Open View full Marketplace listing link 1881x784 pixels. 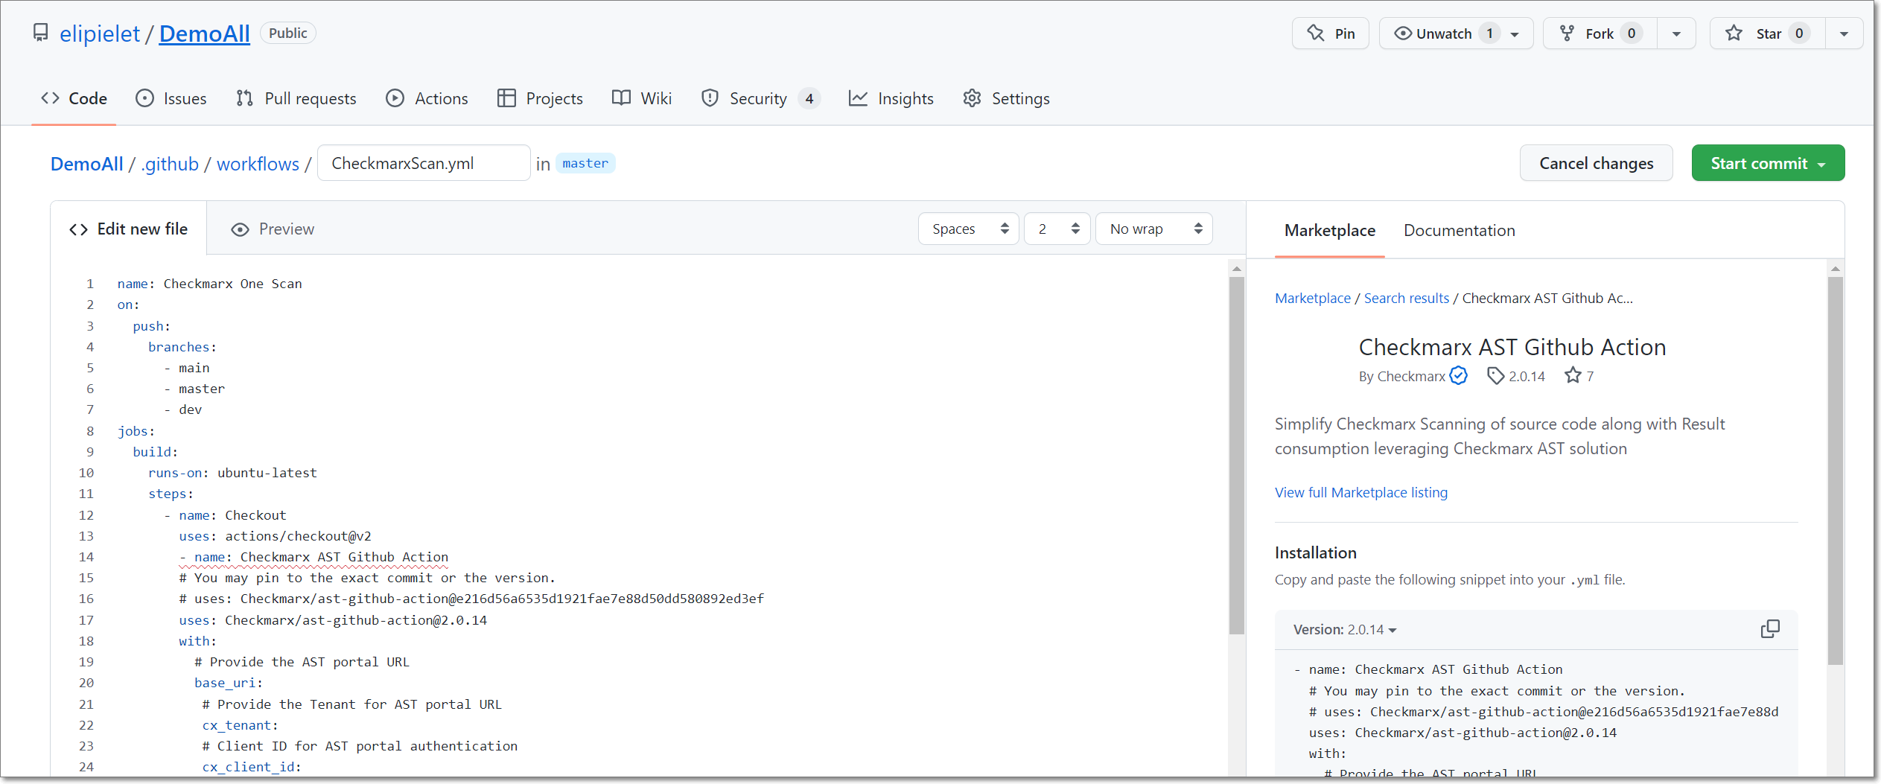click(1360, 492)
